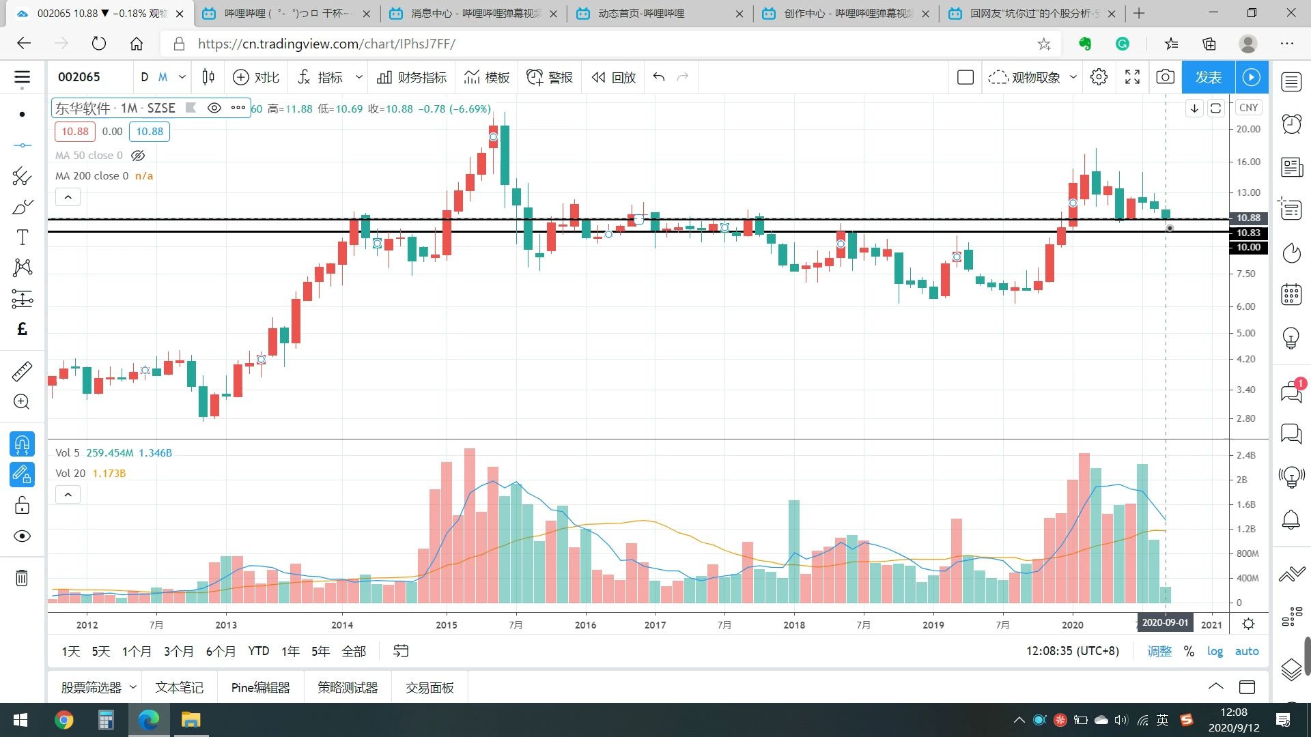Collapse the volume pane indicator legend
Screen dimensions: 1311x737
tap(68, 495)
